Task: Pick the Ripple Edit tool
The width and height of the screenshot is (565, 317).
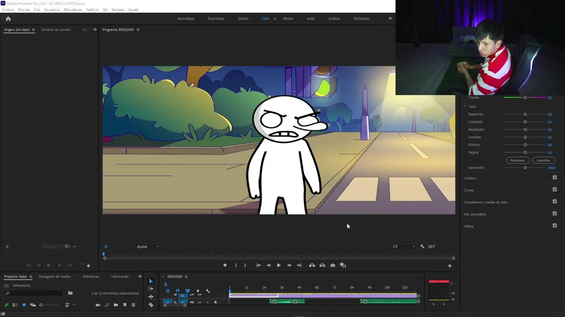Action: 151,297
